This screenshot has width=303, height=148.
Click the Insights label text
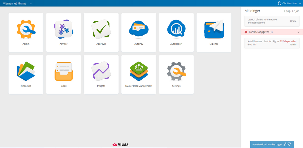point(101,86)
